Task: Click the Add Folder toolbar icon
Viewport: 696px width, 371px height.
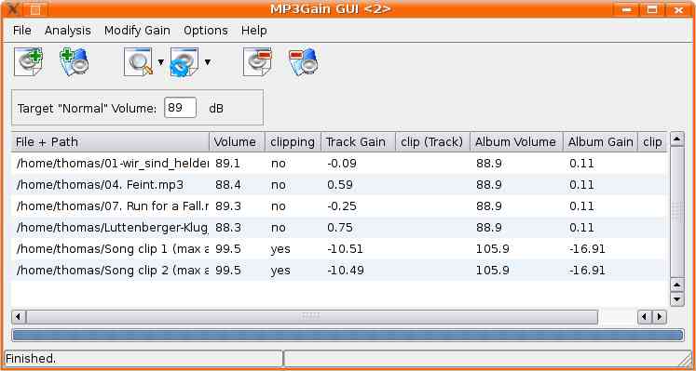Action: point(75,62)
